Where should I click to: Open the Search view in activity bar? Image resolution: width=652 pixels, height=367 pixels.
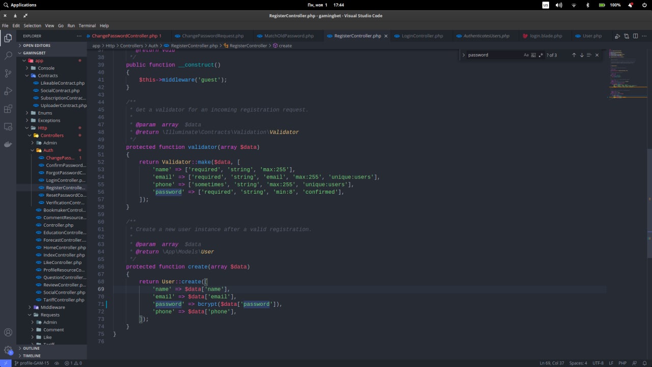tap(8, 56)
